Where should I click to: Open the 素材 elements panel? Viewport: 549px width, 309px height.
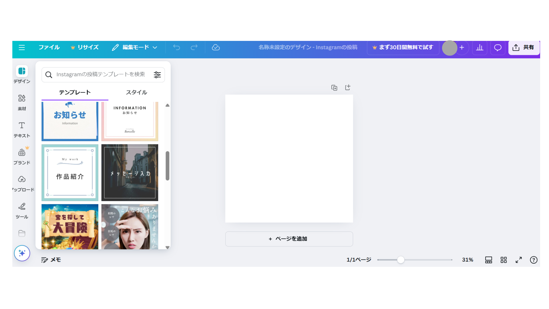point(22,102)
